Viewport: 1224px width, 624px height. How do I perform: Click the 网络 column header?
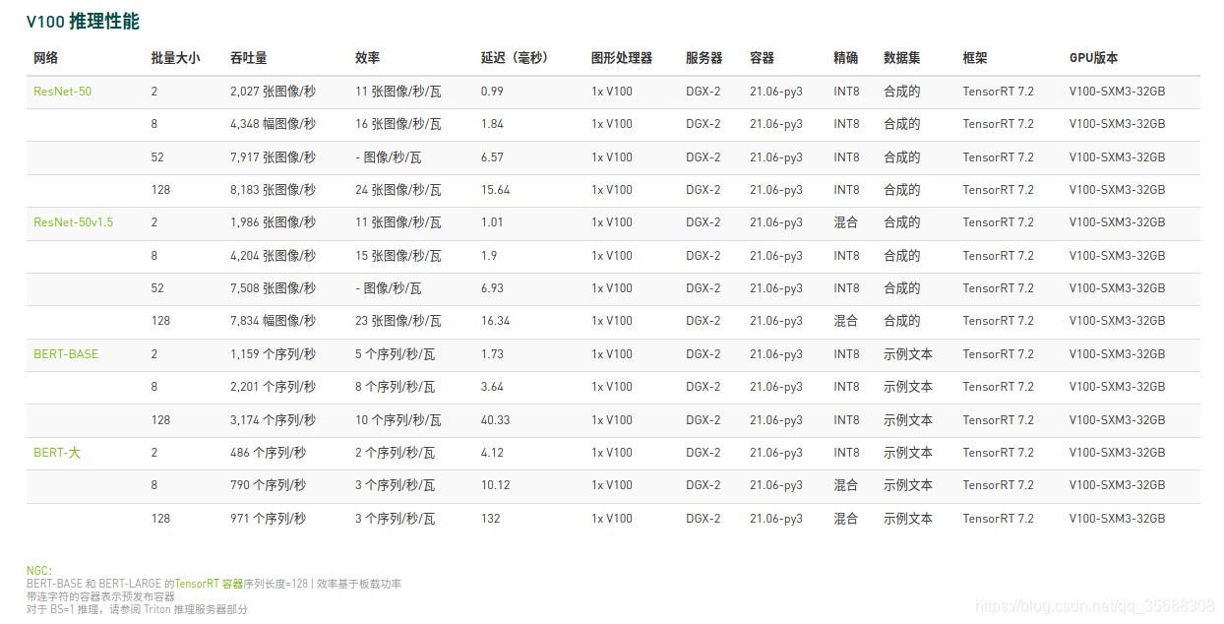coord(45,58)
